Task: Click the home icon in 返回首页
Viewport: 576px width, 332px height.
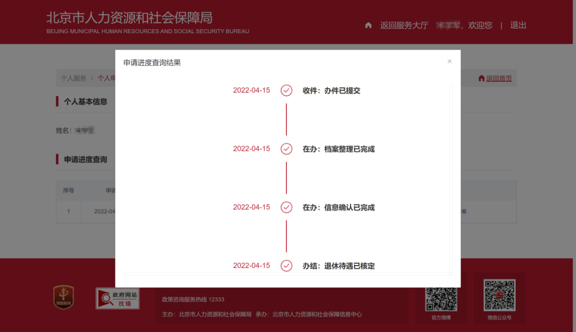Action: (481, 78)
